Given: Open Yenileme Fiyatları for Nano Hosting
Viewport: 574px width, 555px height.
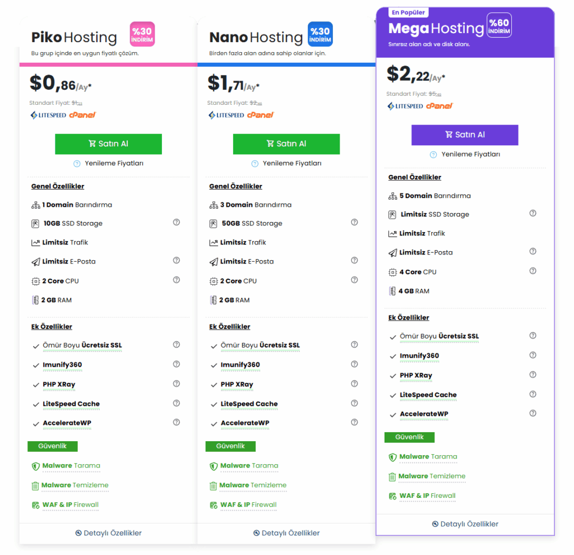Looking at the screenshot, I should (x=286, y=163).
